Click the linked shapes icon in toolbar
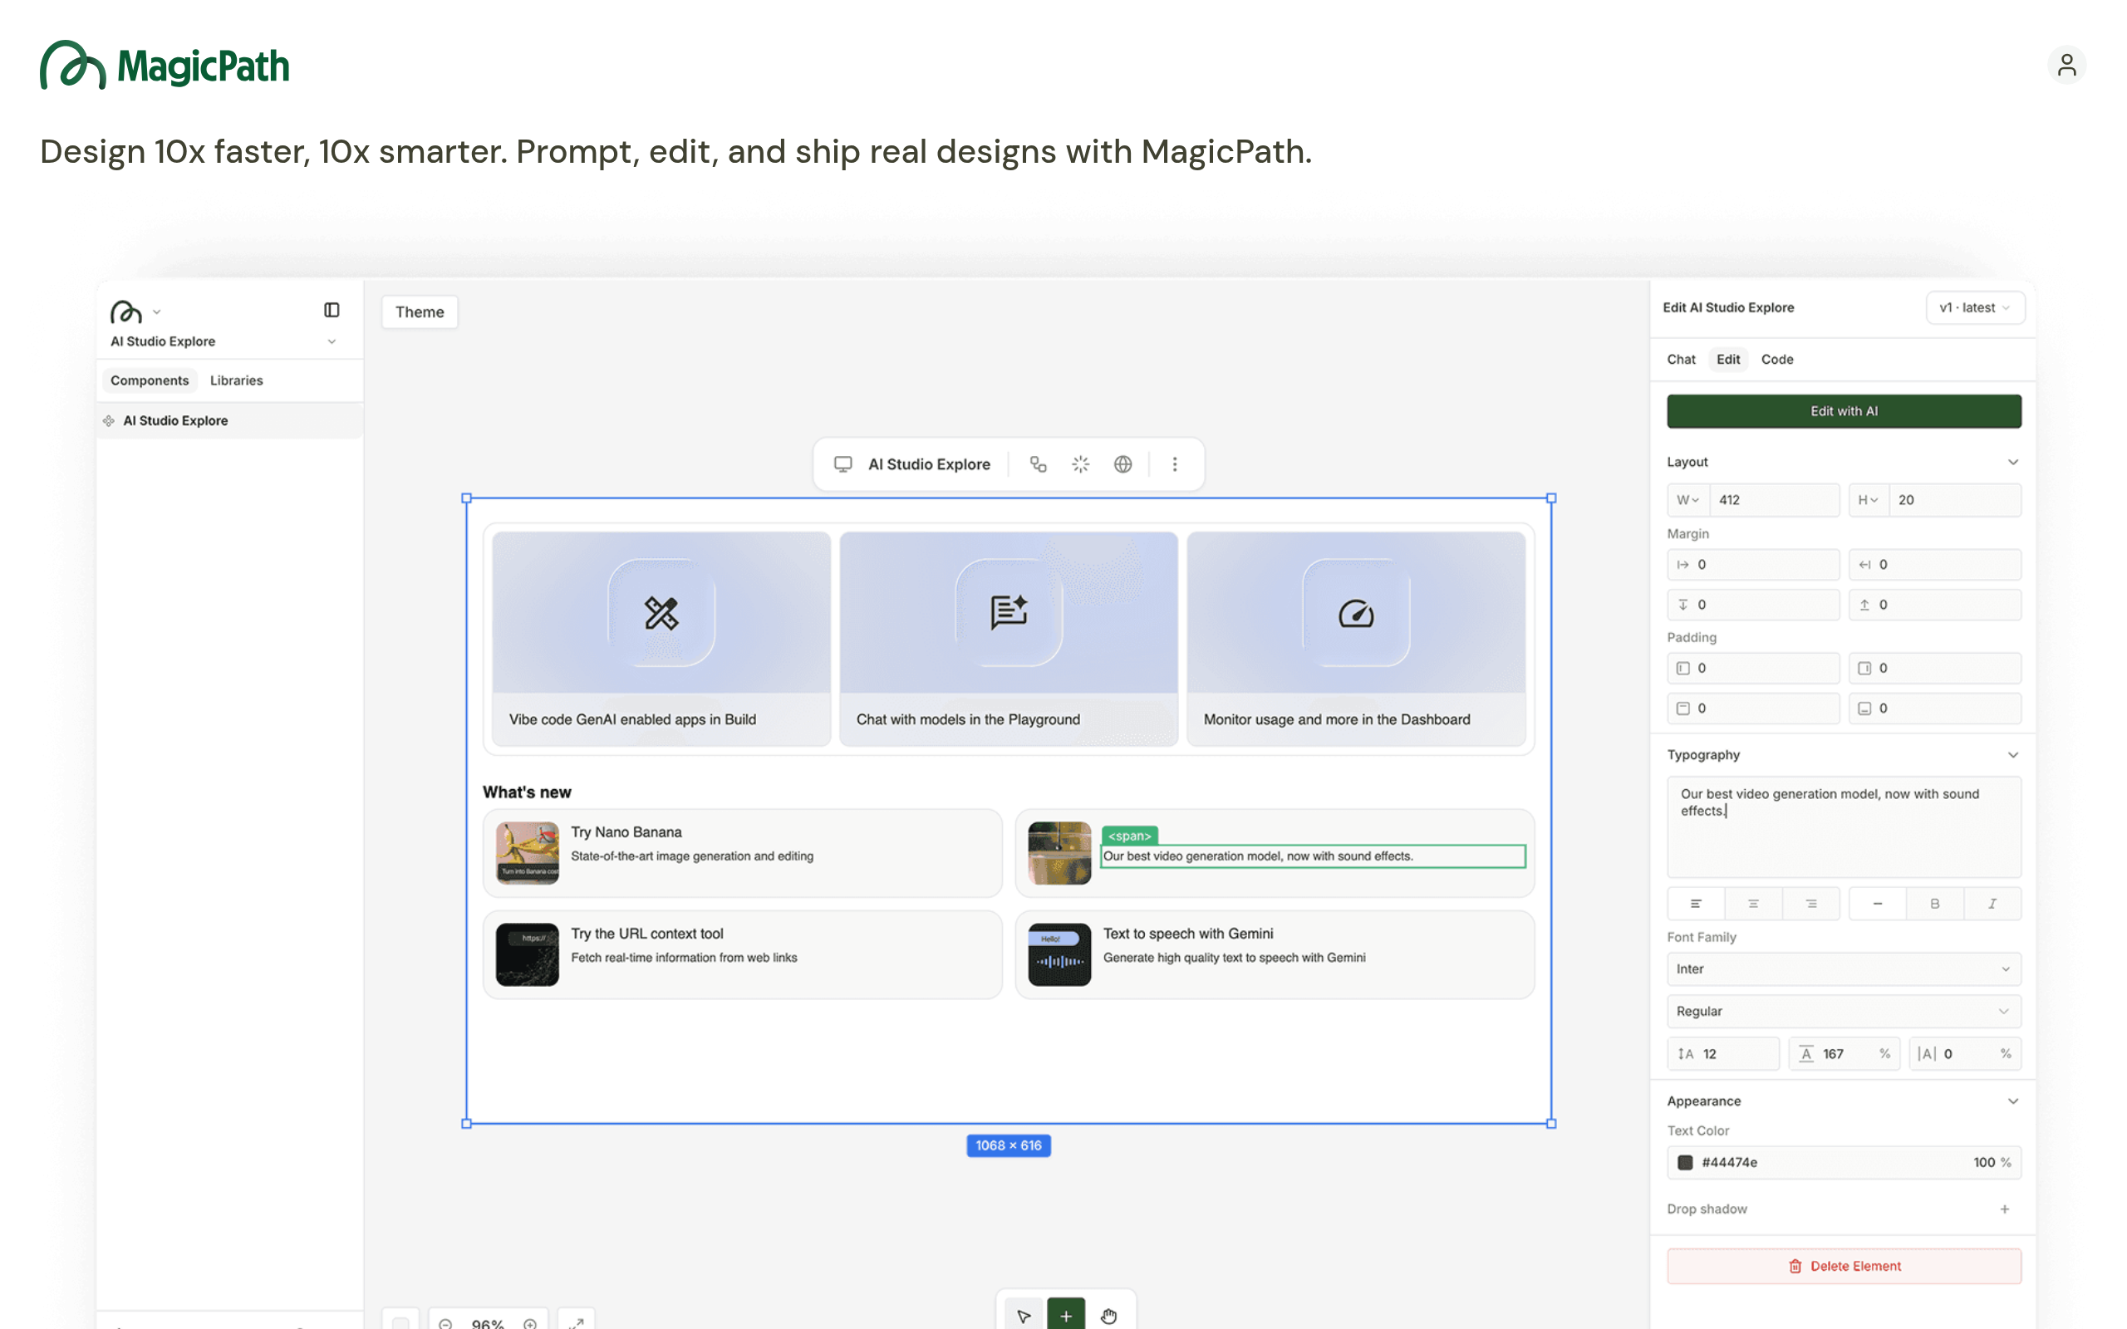The image size is (2127, 1329). point(1038,464)
